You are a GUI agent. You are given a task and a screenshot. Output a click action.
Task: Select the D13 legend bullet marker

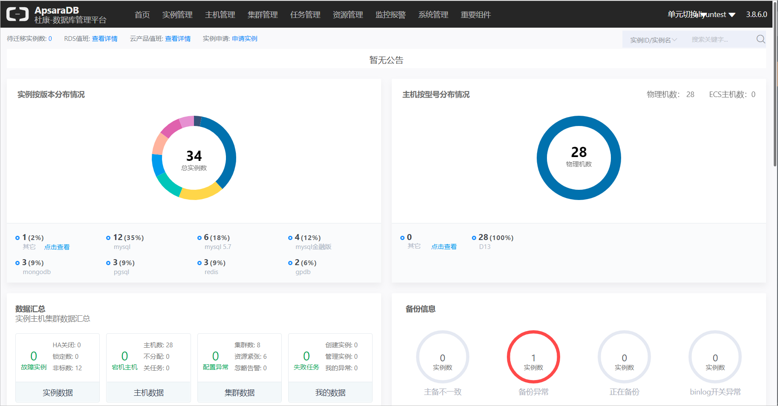(x=474, y=238)
